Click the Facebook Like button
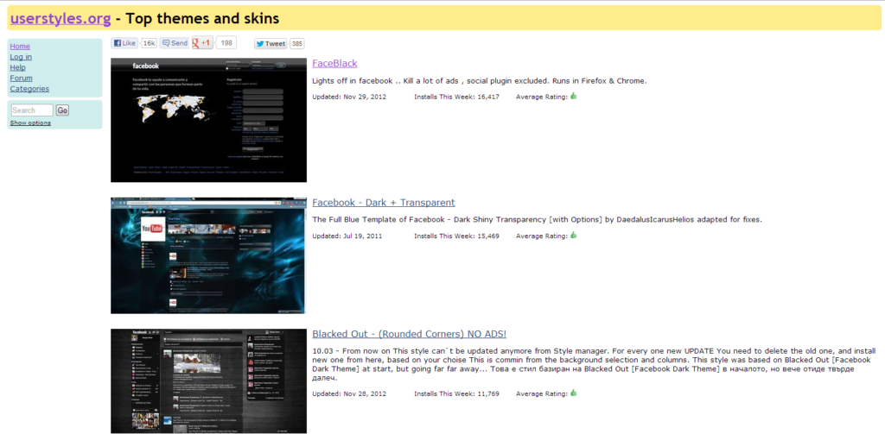This screenshot has width=885, height=434. pos(124,43)
